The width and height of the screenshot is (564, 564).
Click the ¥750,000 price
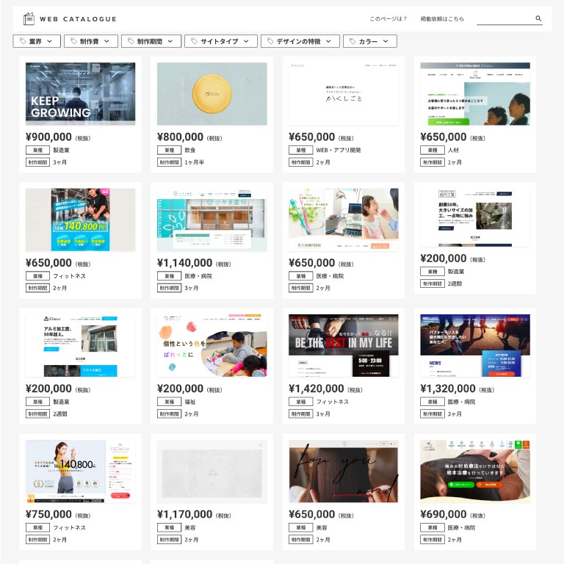(x=48, y=515)
